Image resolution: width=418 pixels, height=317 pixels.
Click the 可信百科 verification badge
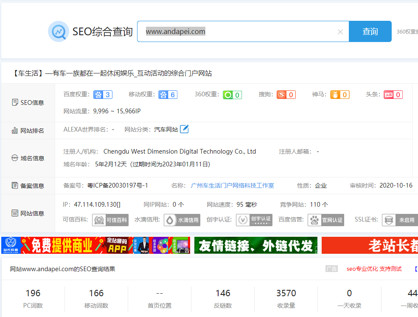pyautogui.click(x=110, y=220)
